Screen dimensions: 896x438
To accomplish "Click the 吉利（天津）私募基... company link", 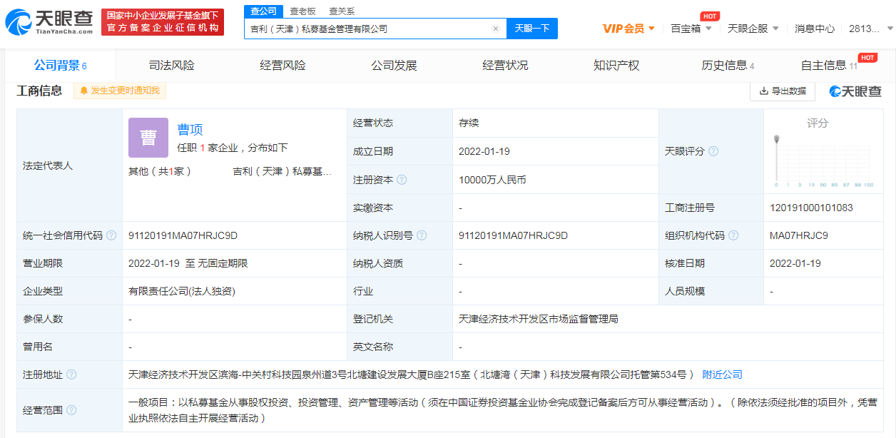I will [x=282, y=171].
